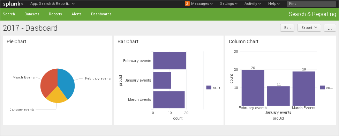Open the Help menu
339x136 pixels.
tap(274, 4)
